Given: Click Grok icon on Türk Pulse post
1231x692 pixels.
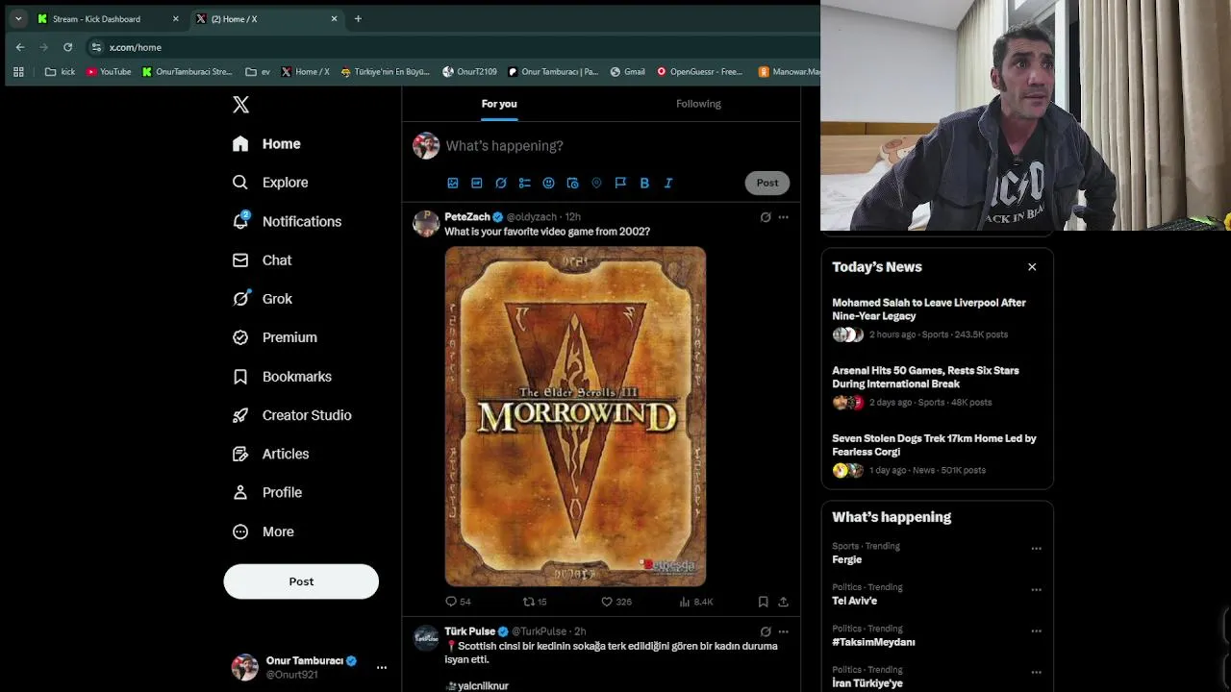Looking at the screenshot, I should [x=766, y=631].
